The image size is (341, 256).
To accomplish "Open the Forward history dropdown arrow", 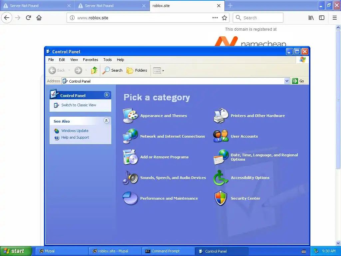I will pyautogui.click(x=86, y=70).
